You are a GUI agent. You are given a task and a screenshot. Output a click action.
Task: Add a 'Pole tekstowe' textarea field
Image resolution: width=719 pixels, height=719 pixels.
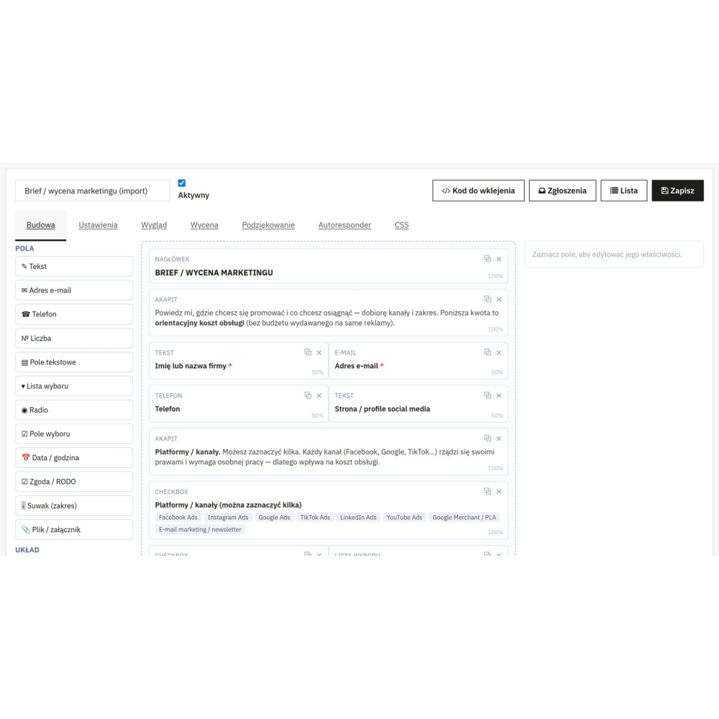(x=74, y=362)
